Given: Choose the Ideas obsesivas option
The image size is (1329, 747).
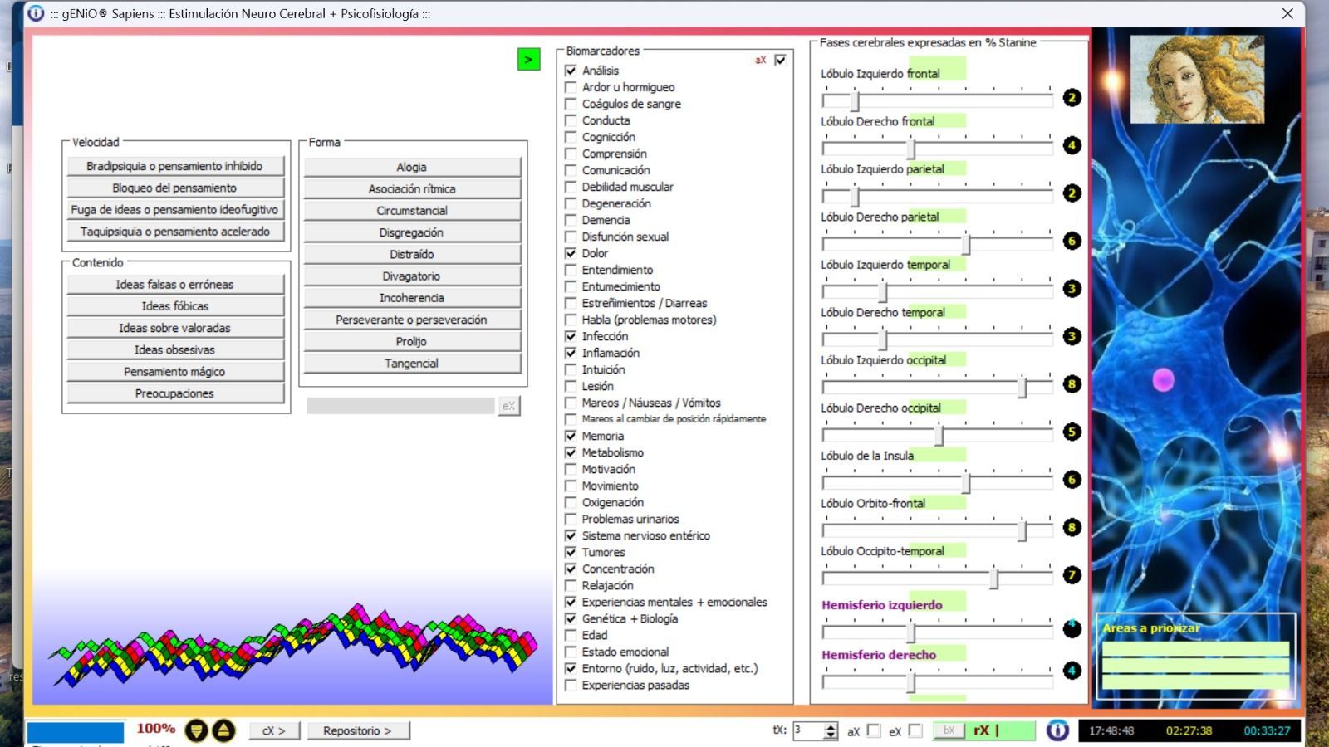Looking at the screenshot, I should 174,349.
